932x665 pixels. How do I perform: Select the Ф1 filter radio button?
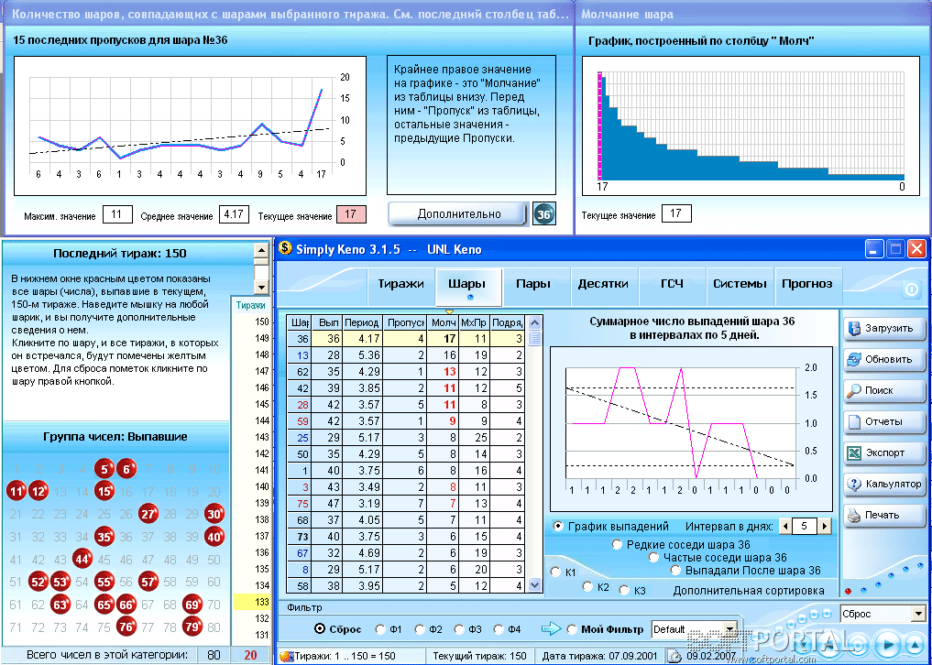point(380,629)
